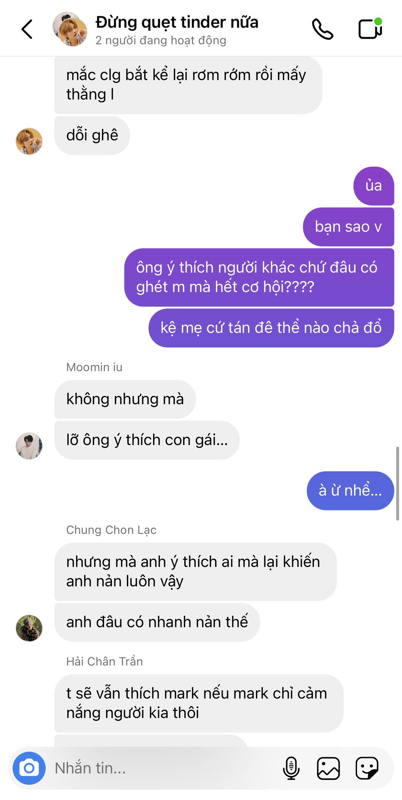Tap the "kệ mẹ cứ tán đê" message bubble
This screenshot has width=402, height=800.
pyautogui.click(x=271, y=328)
